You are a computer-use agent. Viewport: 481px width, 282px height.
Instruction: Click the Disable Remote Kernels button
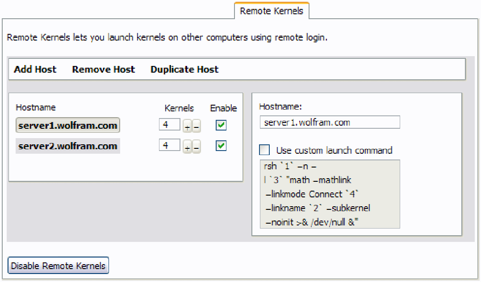point(59,266)
